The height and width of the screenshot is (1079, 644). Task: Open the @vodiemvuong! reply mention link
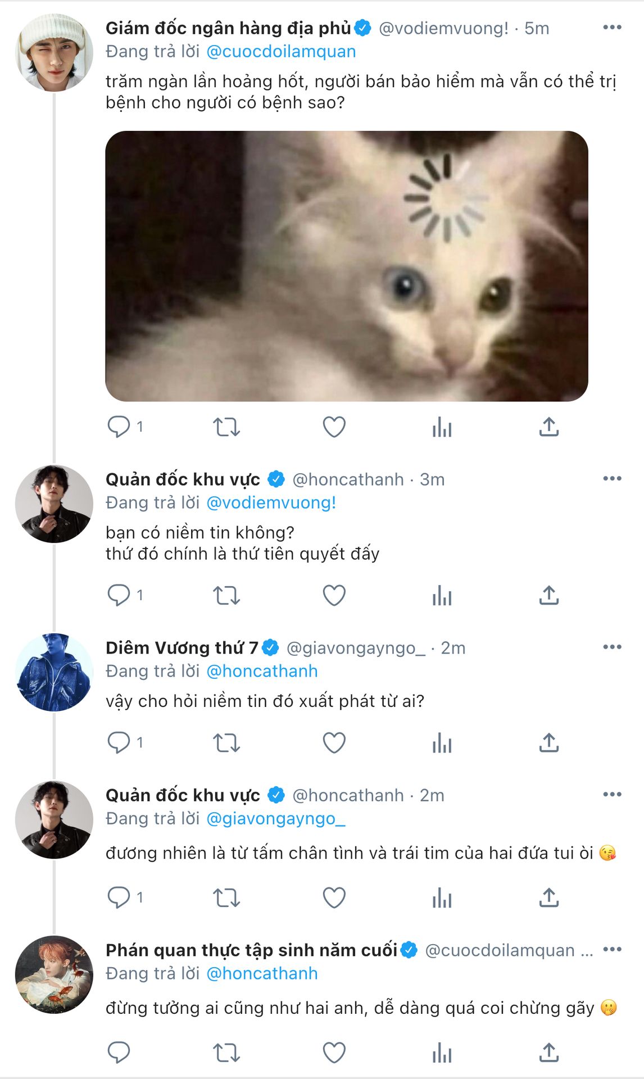pos(271,502)
